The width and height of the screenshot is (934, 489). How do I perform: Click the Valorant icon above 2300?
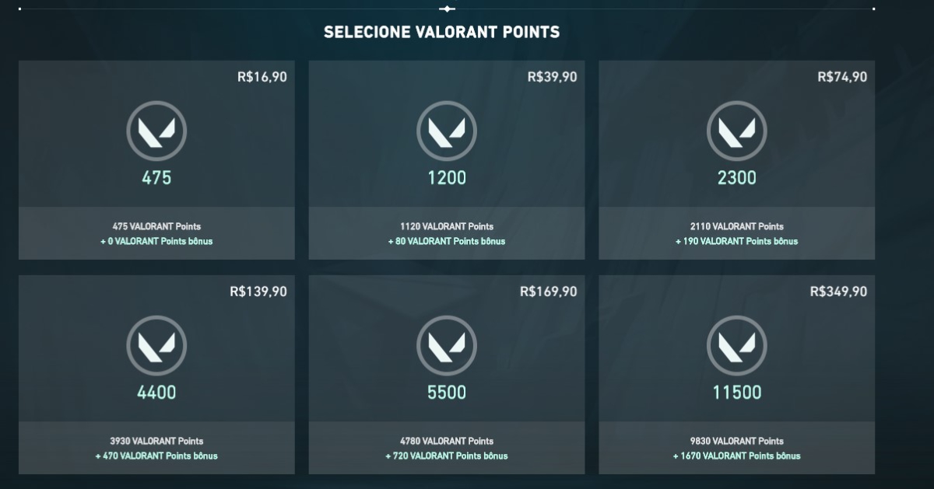(736, 131)
